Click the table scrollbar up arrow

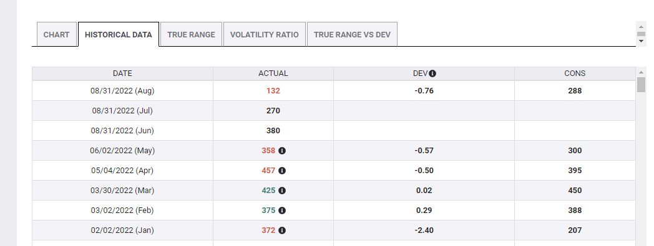coord(641,73)
